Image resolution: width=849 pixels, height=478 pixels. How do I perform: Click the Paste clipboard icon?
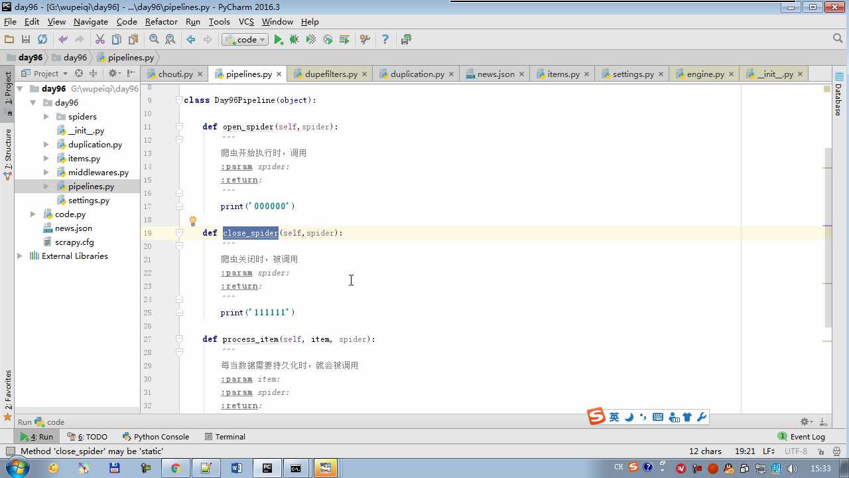point(133,40)
